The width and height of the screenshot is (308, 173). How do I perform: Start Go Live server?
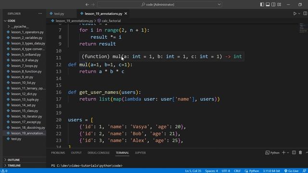291,171
